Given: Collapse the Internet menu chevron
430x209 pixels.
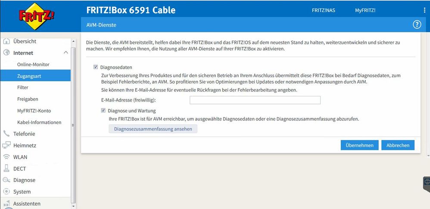Looking at the screenshot, I should (66, 52).
